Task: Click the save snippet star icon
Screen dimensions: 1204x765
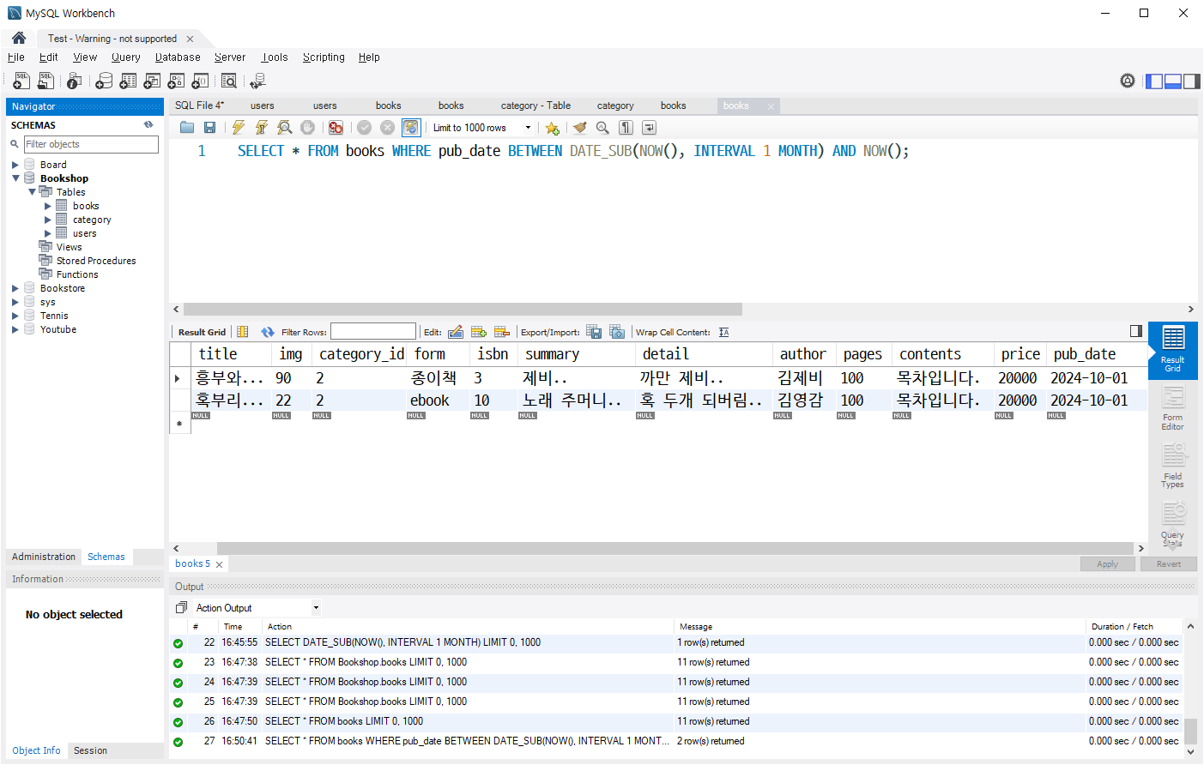Action: [552, 128]
